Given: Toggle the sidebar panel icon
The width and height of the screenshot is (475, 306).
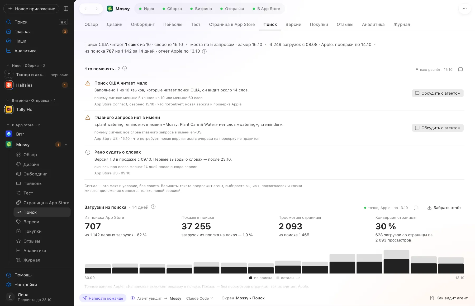Looking at the screenshot, I should click(x=66, y=9).
